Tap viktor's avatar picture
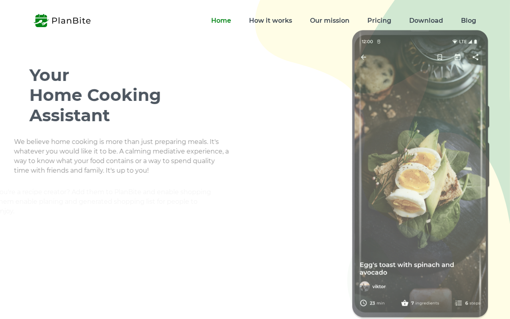510x319 pixels. [x=365, y=286]
